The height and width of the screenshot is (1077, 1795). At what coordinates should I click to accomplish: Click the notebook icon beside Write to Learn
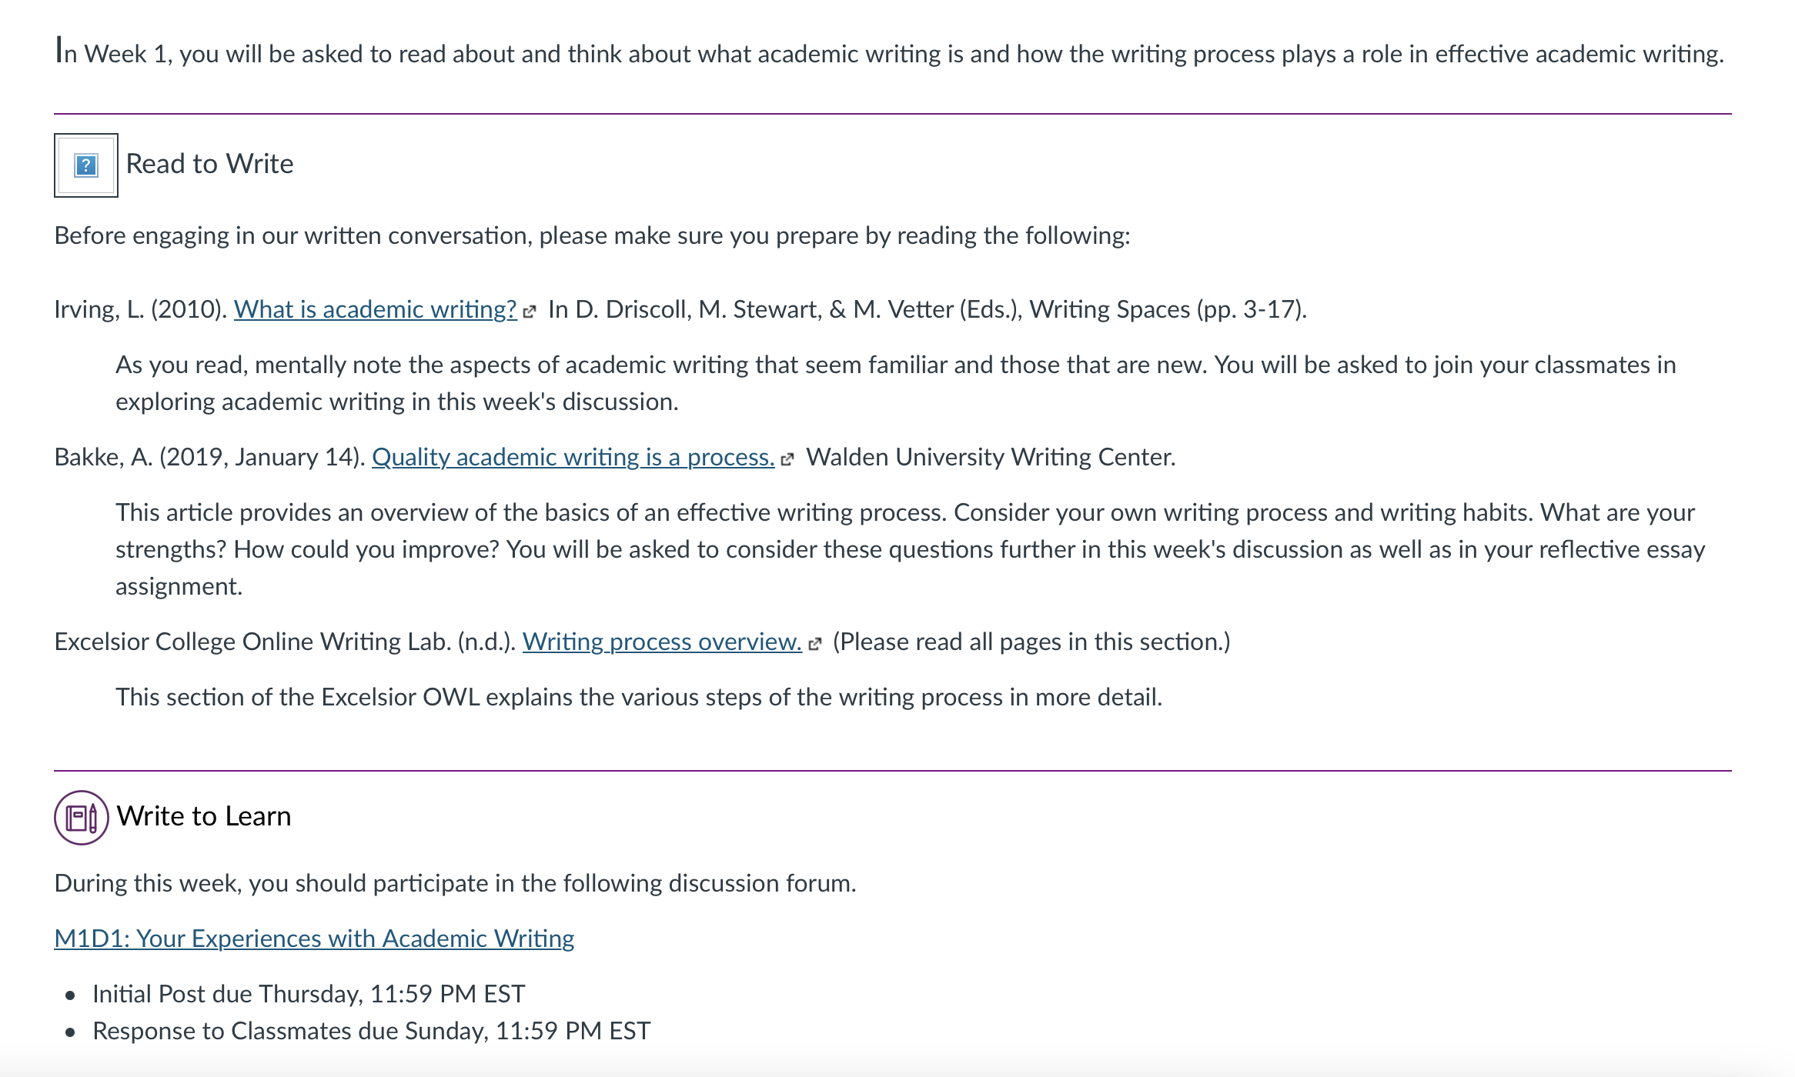pos(81,818)
